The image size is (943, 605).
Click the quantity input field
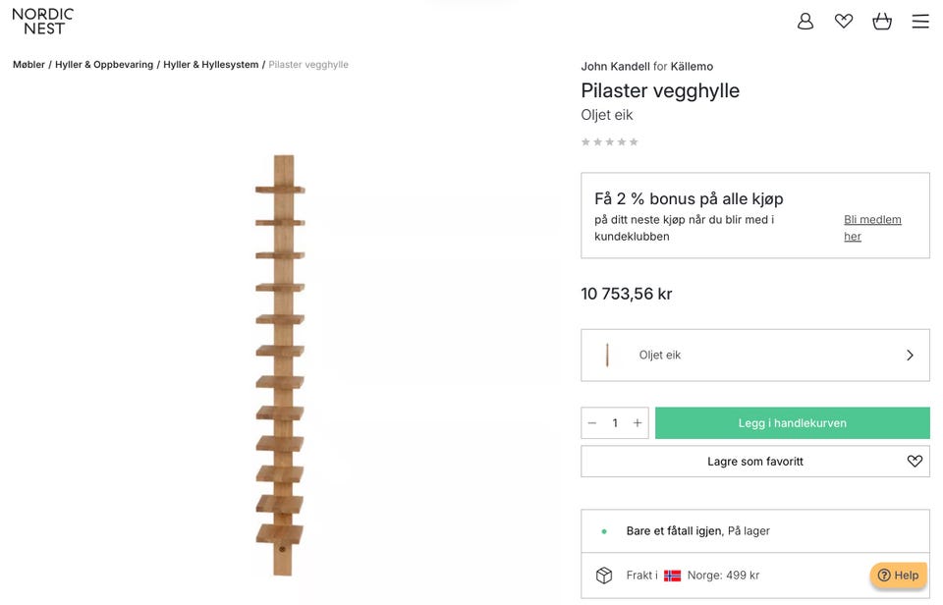[x=615, y=423]
